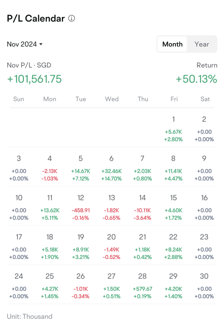Open day 12 showing -458.91
224x330 pixels.
[x=81, y=207]
